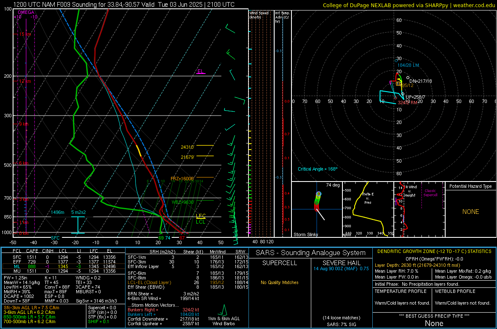This screenshot has width=497, height=329.
Task: Click the WBZ=9630' label
Action: point(183,202)
